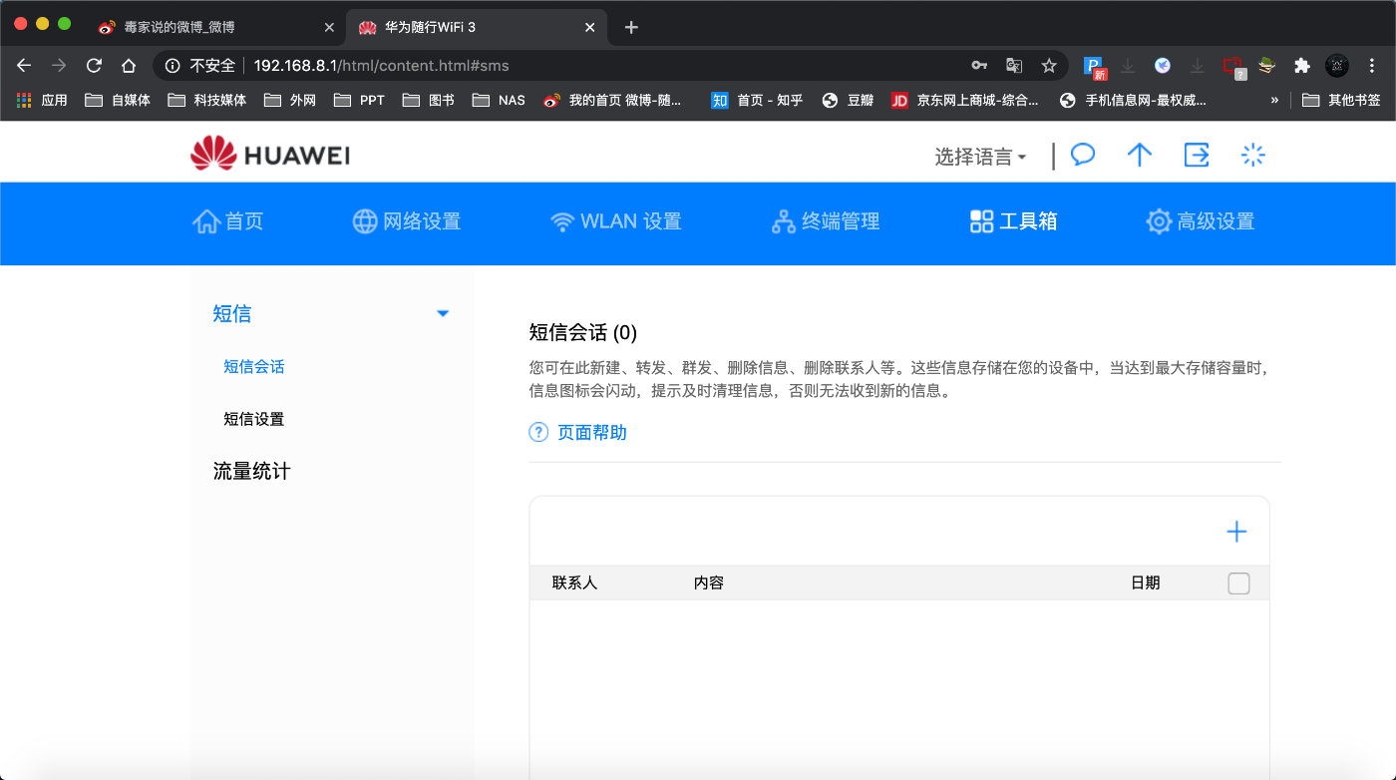This screenshot has width=1396, height=780.
Task: Open the 选择语言 language dropdown
Action: [980, 157]
